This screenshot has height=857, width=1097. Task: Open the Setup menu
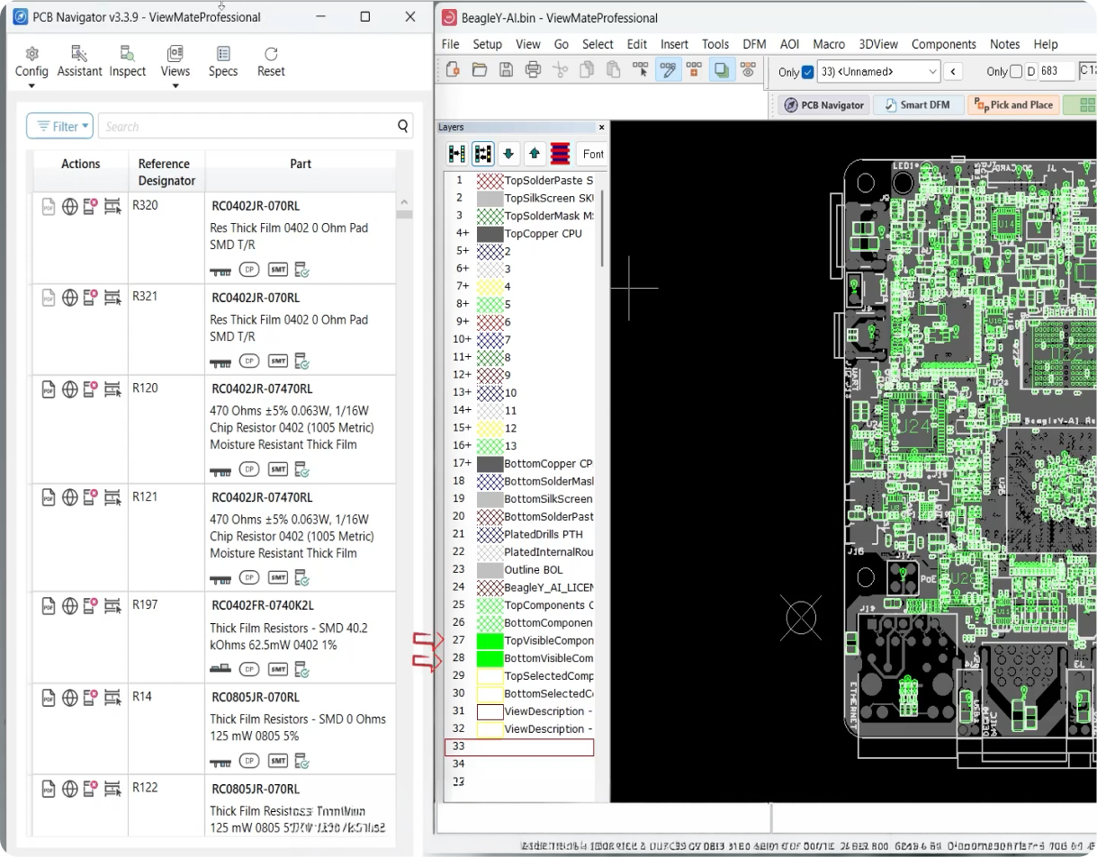click(487, 44)
